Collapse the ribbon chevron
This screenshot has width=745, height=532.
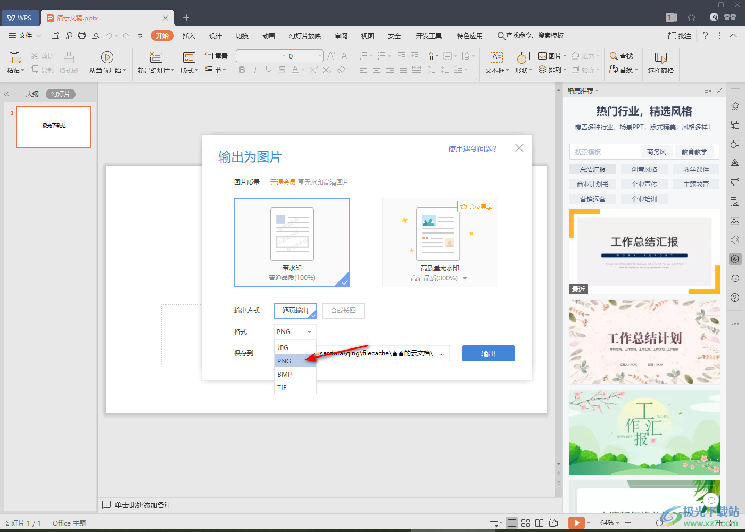pyautogui.click(x=733, y=36)
